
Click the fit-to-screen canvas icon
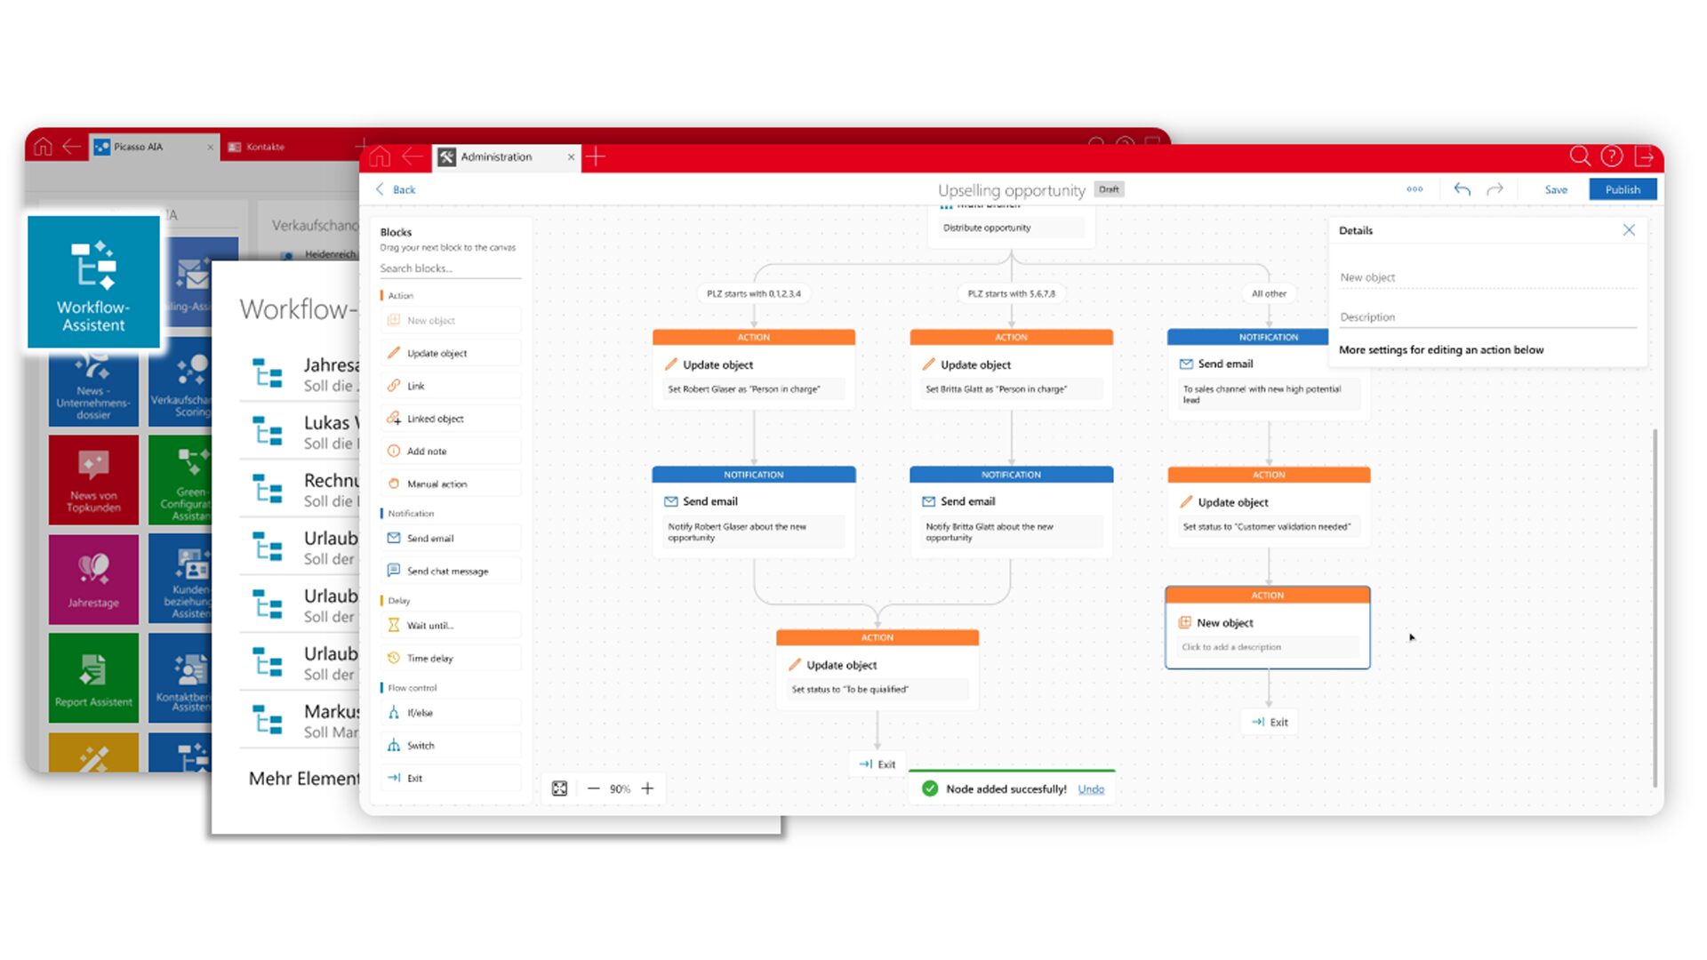pos(559,788)
